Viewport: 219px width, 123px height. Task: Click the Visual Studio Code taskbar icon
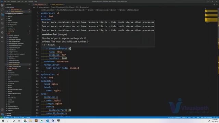[x=47, y=121]
